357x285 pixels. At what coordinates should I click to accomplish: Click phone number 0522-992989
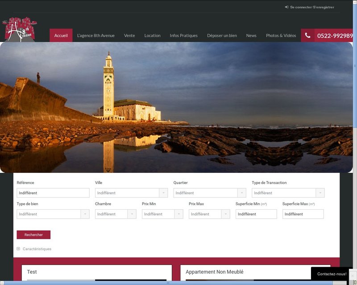335,36
